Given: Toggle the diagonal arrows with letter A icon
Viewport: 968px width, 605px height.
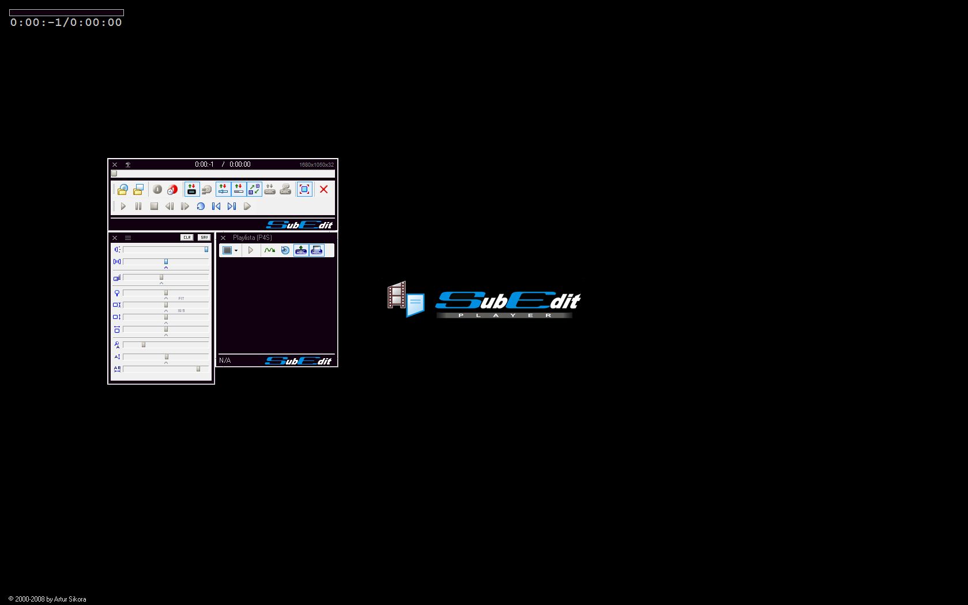Looking at the screenshot, I should pyautogui.click(x=254, y=189).
